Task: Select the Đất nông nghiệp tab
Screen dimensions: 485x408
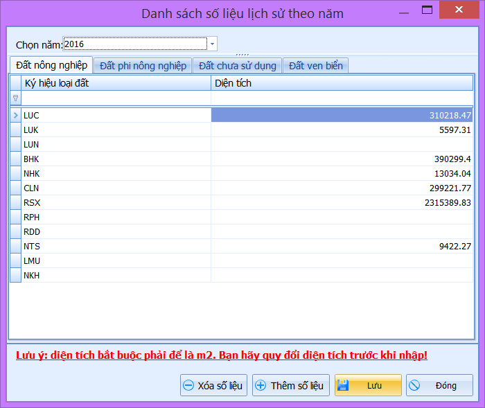Action: [51, 65]
